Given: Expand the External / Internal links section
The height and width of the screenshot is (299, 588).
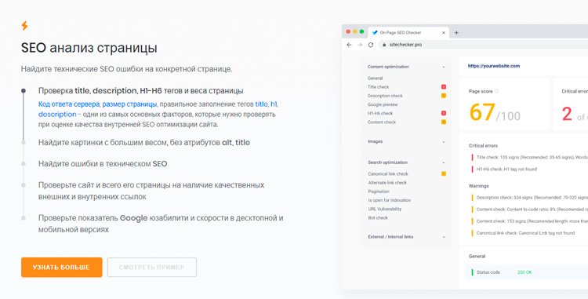Looking at the screenshot, I should (x=444, y=237).
